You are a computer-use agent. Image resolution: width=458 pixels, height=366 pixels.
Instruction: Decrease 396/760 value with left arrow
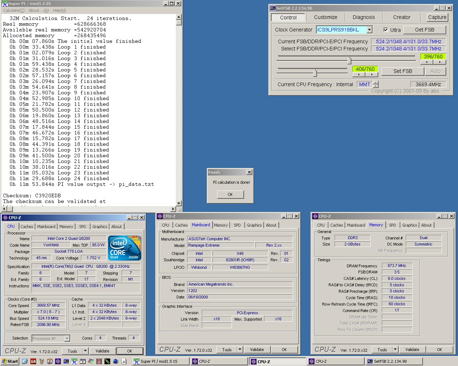coord(427,62)
